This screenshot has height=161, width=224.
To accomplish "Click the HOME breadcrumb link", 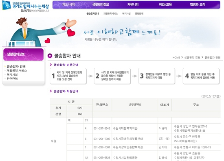I will pyautogui.click(x=176, y=57).
